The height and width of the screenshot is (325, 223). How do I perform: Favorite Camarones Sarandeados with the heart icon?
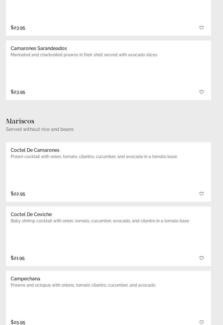[202, 92]
